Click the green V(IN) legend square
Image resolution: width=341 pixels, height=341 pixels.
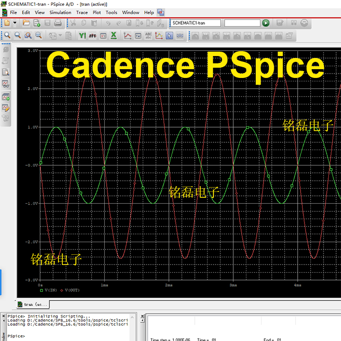41,290
